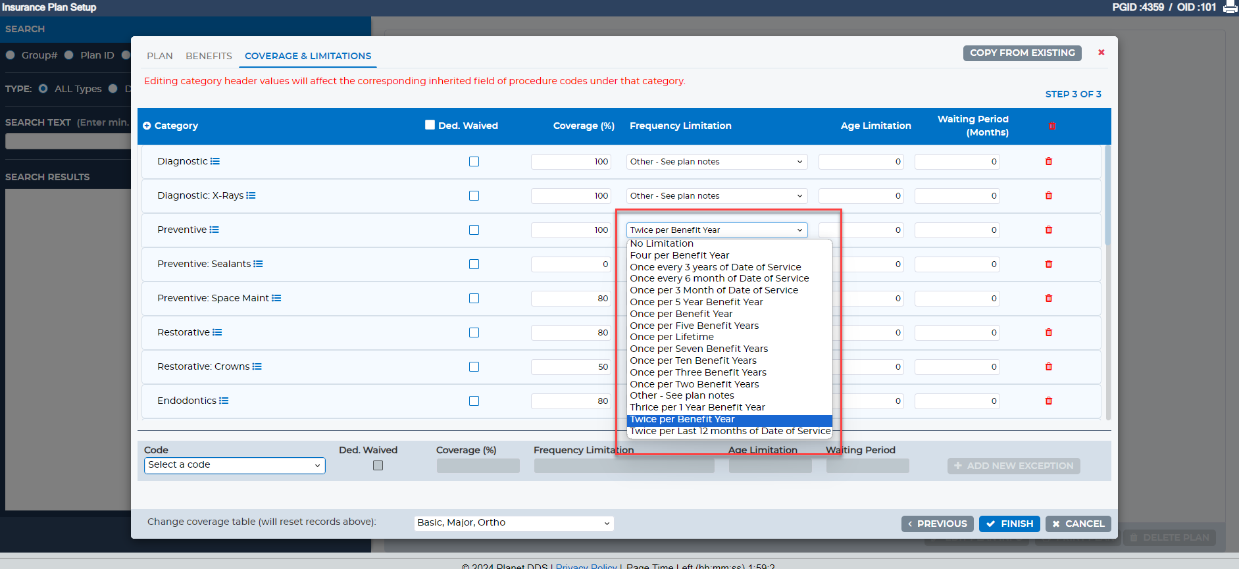Viewport: 1239px width, 569px height.
Task: Delete the Preventive: Sealants row
Action: point(1049,264)
